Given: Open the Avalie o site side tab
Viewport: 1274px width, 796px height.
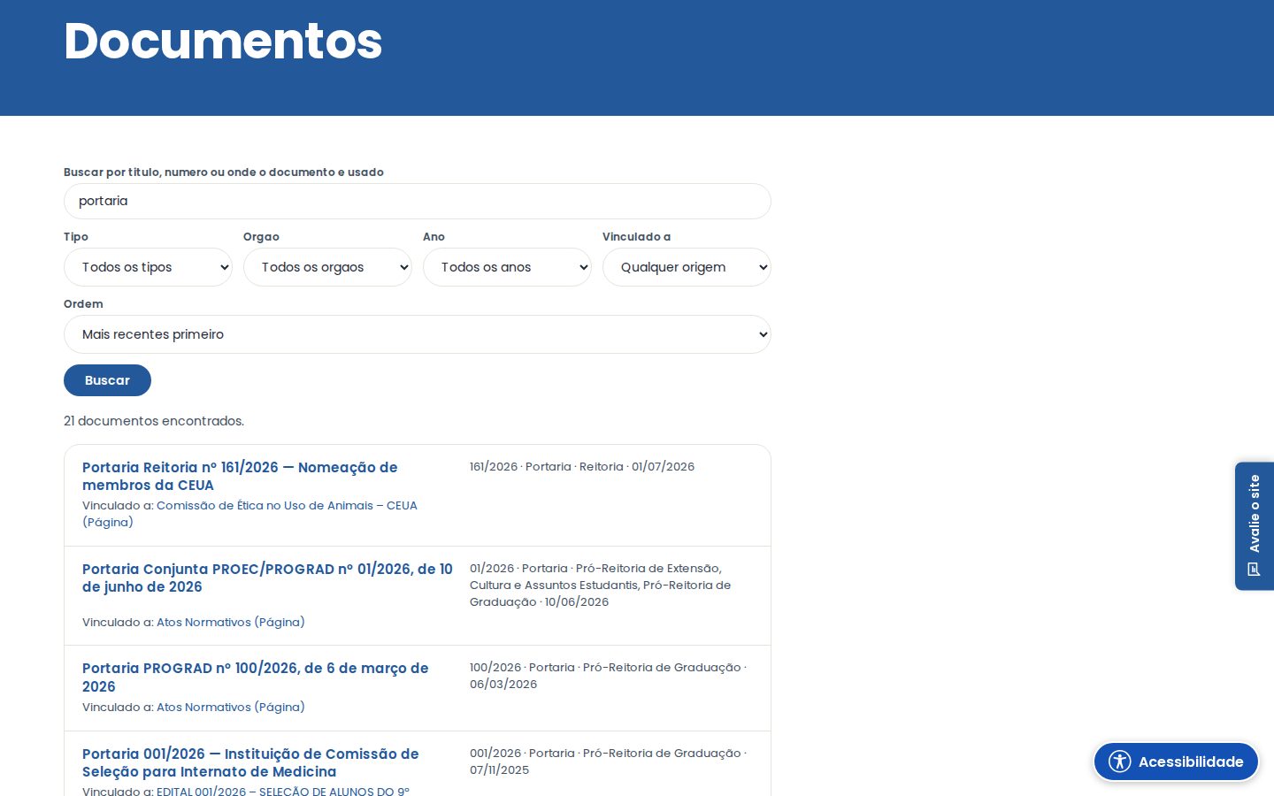Looking at the screenshot, I should pyautogui.click(x=1255, y=525).
